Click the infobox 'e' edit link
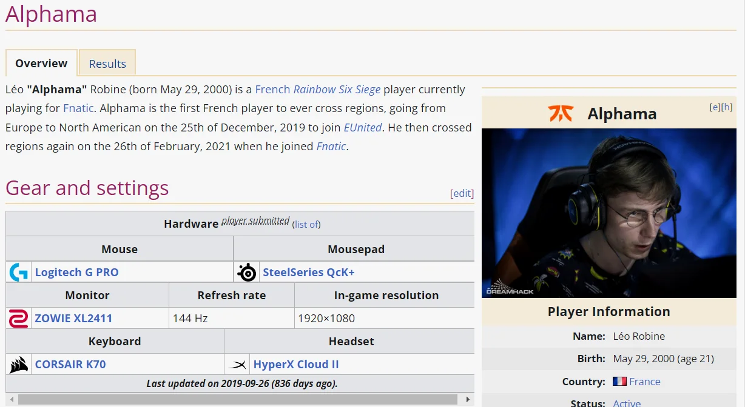This screenshot has height=407, width=745. (715, 107)
